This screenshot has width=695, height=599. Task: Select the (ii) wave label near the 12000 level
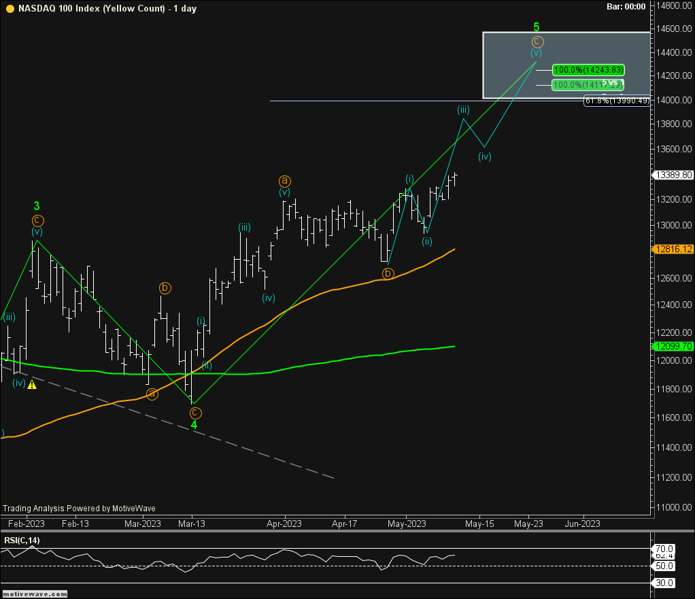[207, 365]
